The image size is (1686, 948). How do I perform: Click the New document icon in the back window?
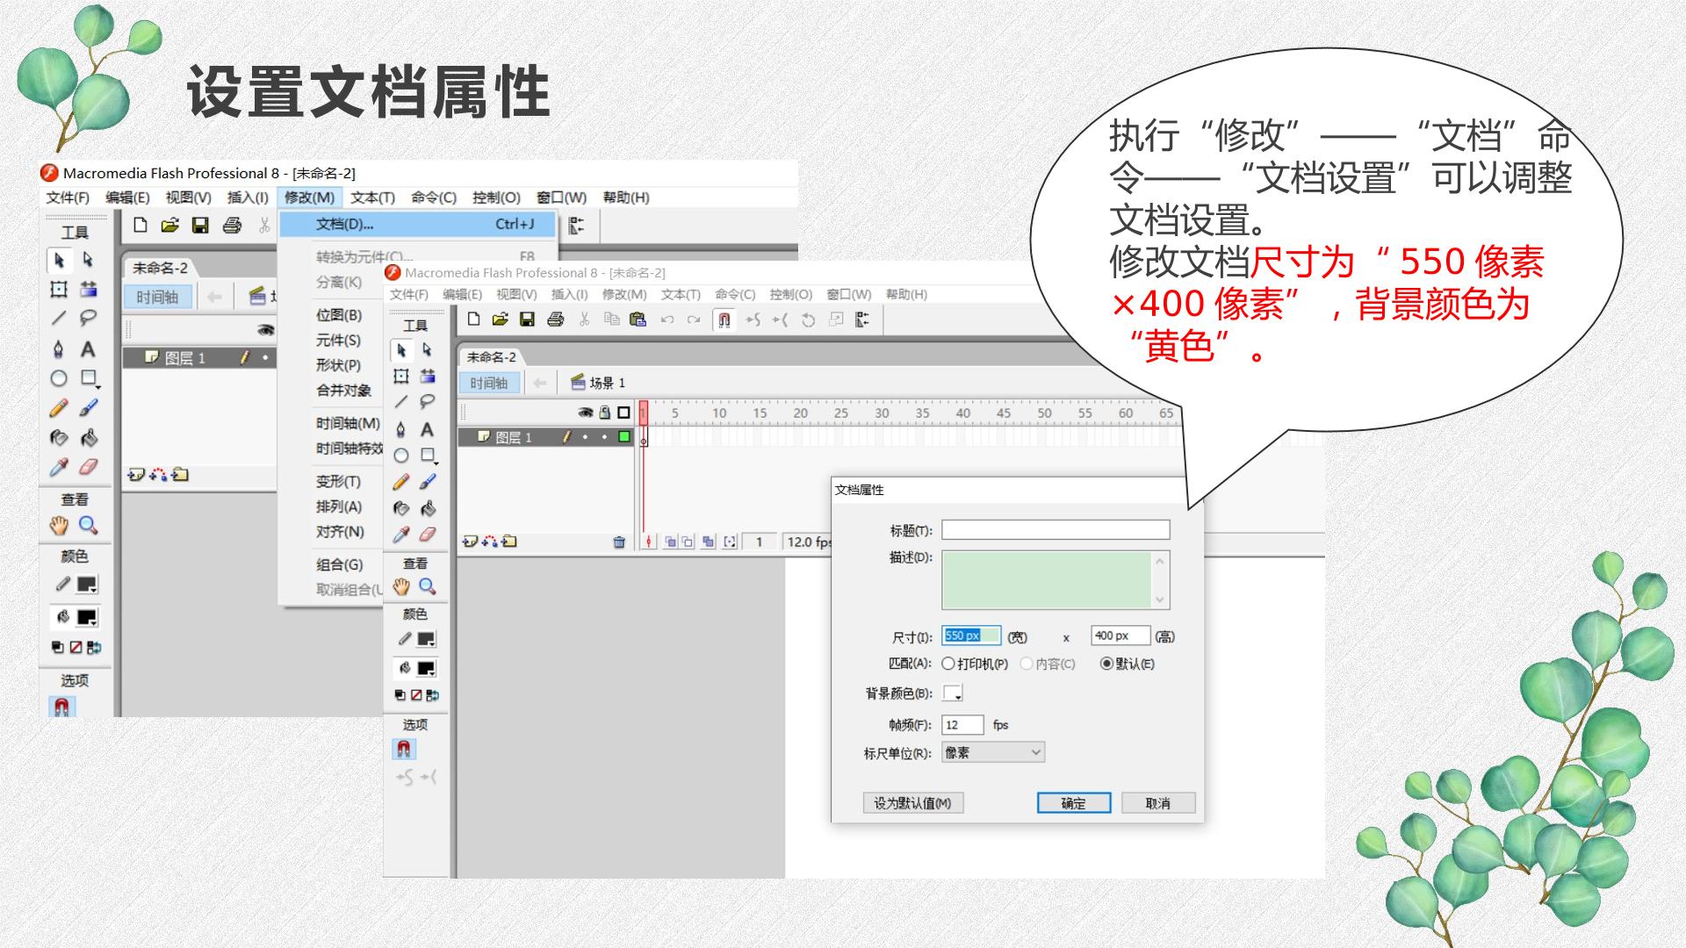coord(140,226)
